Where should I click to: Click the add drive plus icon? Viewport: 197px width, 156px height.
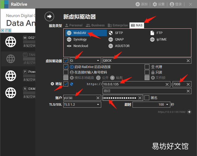(x=138, y=4)
